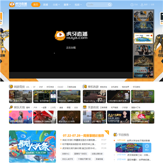The image size is (163, 163).
Task: Click the 政策FAQ pill button
Action: click(x=66, y=153)
